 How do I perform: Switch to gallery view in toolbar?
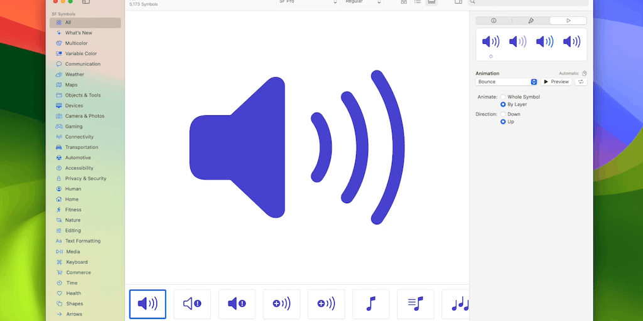coord(431,2)
